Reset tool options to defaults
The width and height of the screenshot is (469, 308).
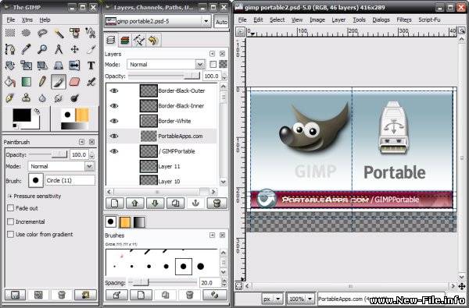85,295
